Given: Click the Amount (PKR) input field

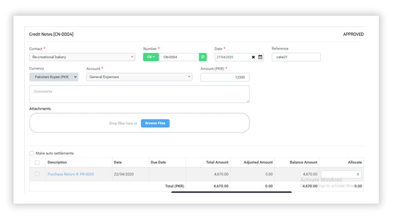Looking at the screenshot, I should click(225, 78).
